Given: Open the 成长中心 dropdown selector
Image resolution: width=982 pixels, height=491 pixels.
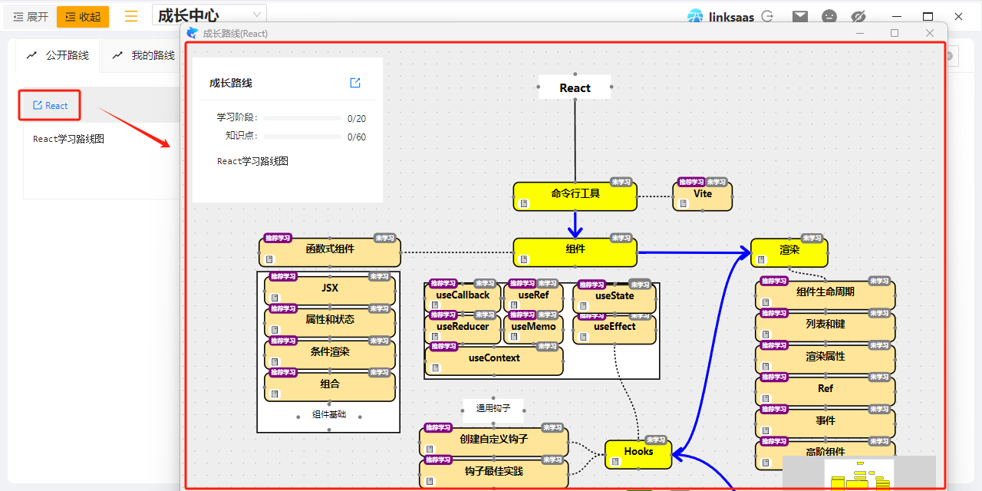Looking at the screenshot, I should tap(209, 15).
